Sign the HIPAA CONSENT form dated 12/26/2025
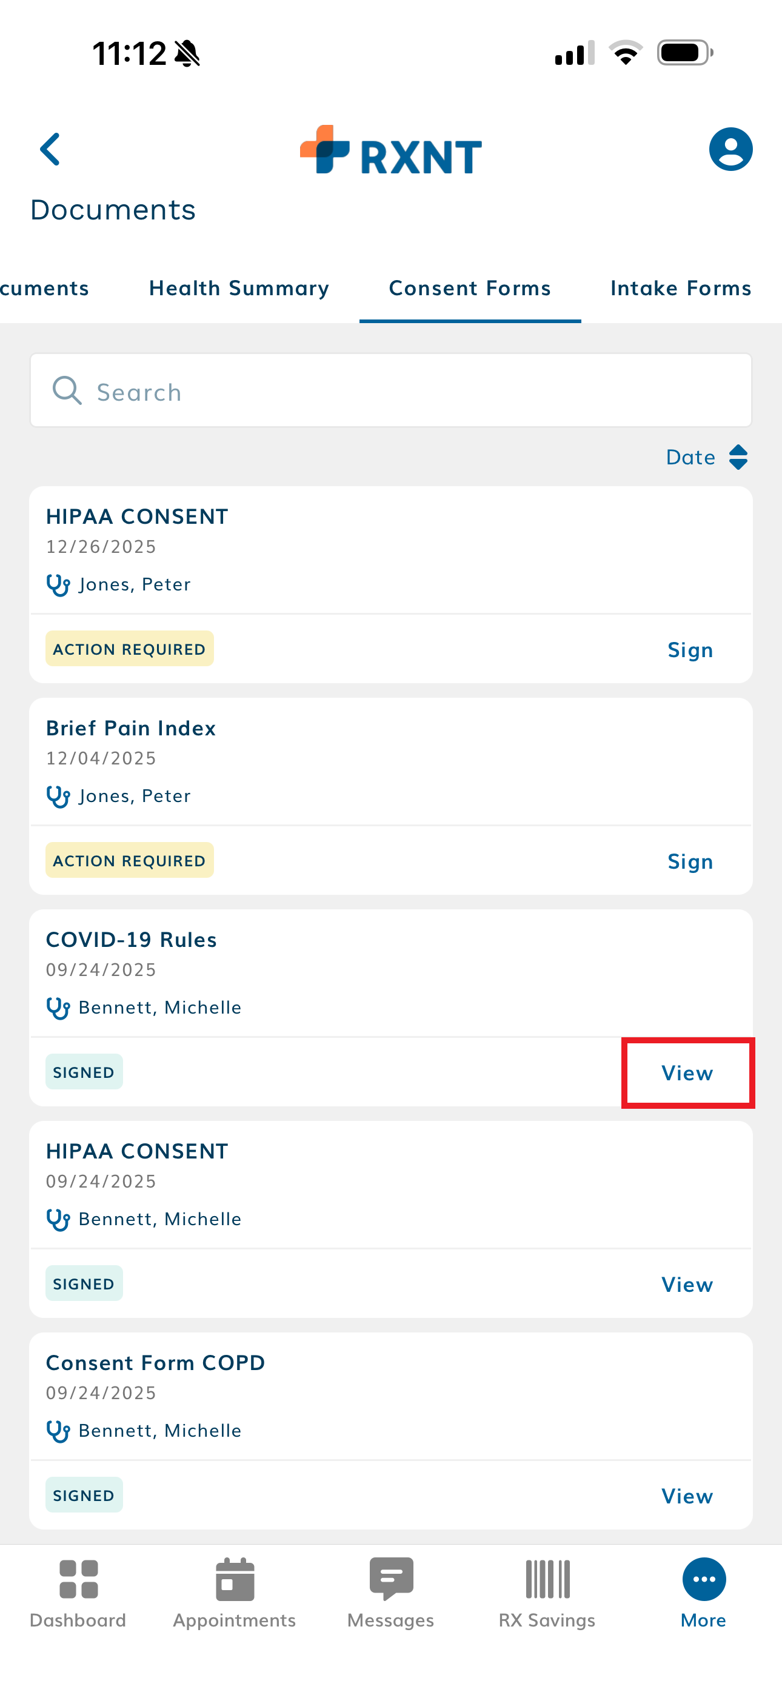The width and height of the screenshot is (782, 1695). (690, 650)
